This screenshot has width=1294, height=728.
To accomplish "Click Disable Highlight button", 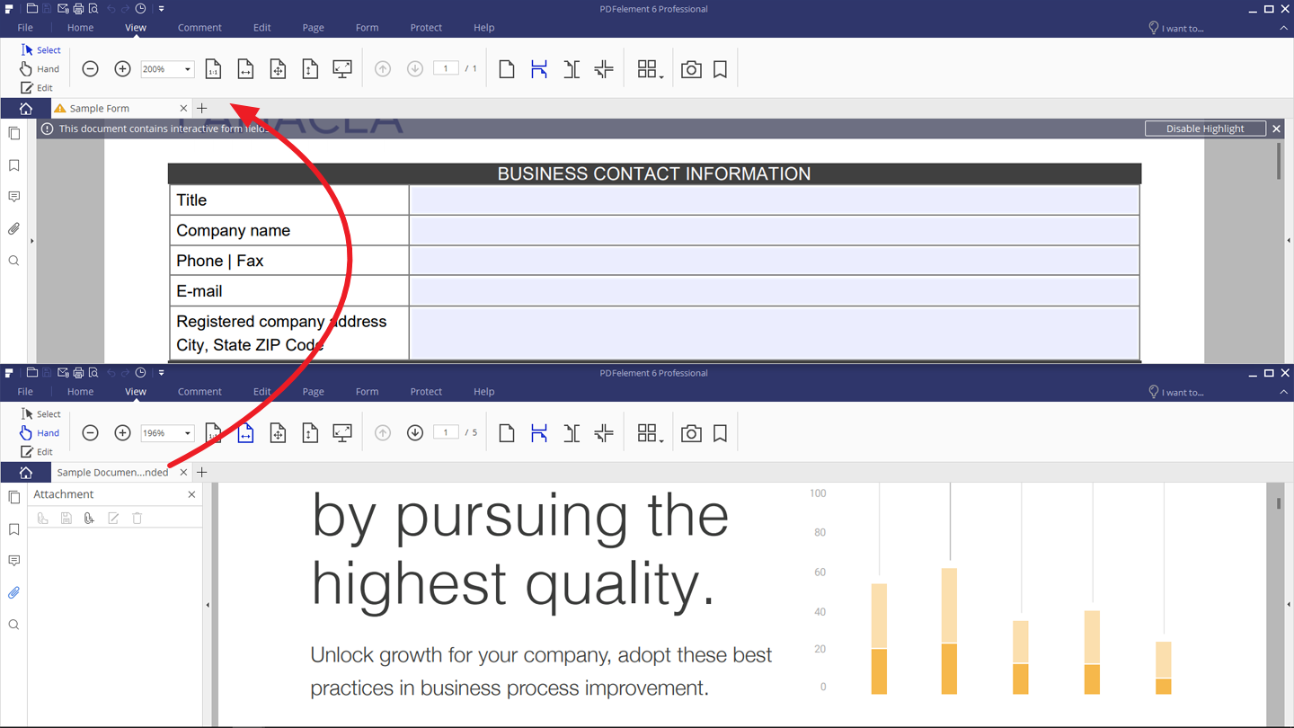I will pyautogui.click(x=1205, y=129).
